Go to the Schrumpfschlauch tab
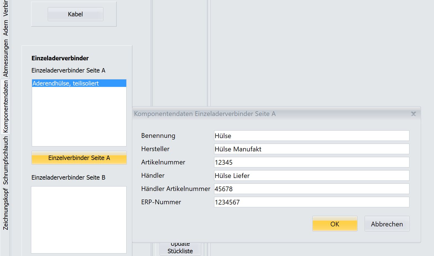Viewport: 434px width, 256px height. tap(6, 161)
